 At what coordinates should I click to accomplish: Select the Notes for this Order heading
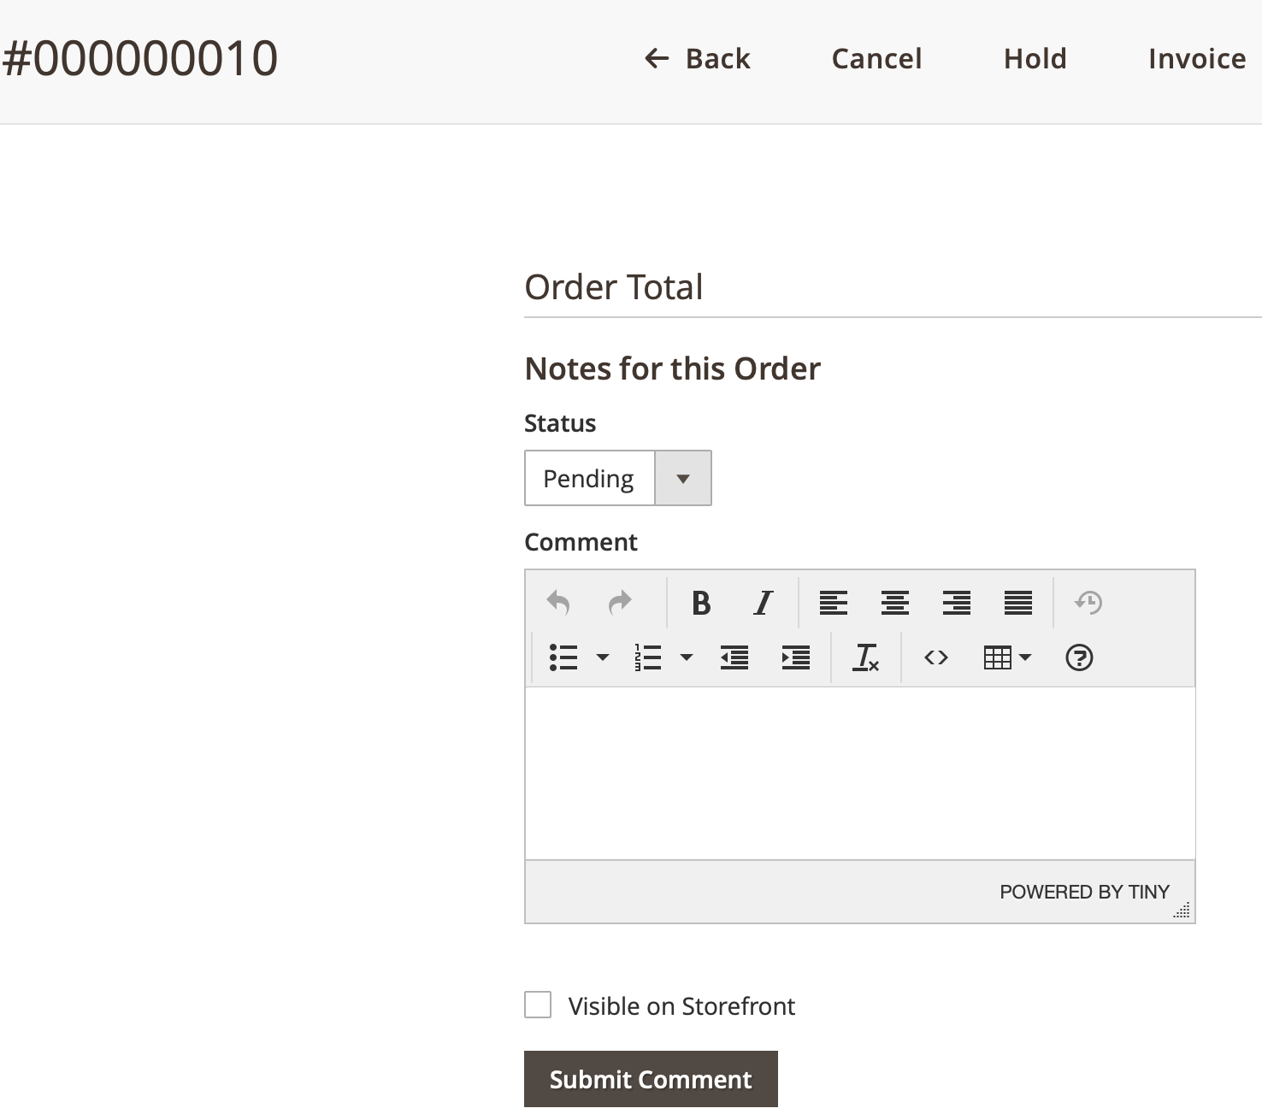click(x=672, y=368)
